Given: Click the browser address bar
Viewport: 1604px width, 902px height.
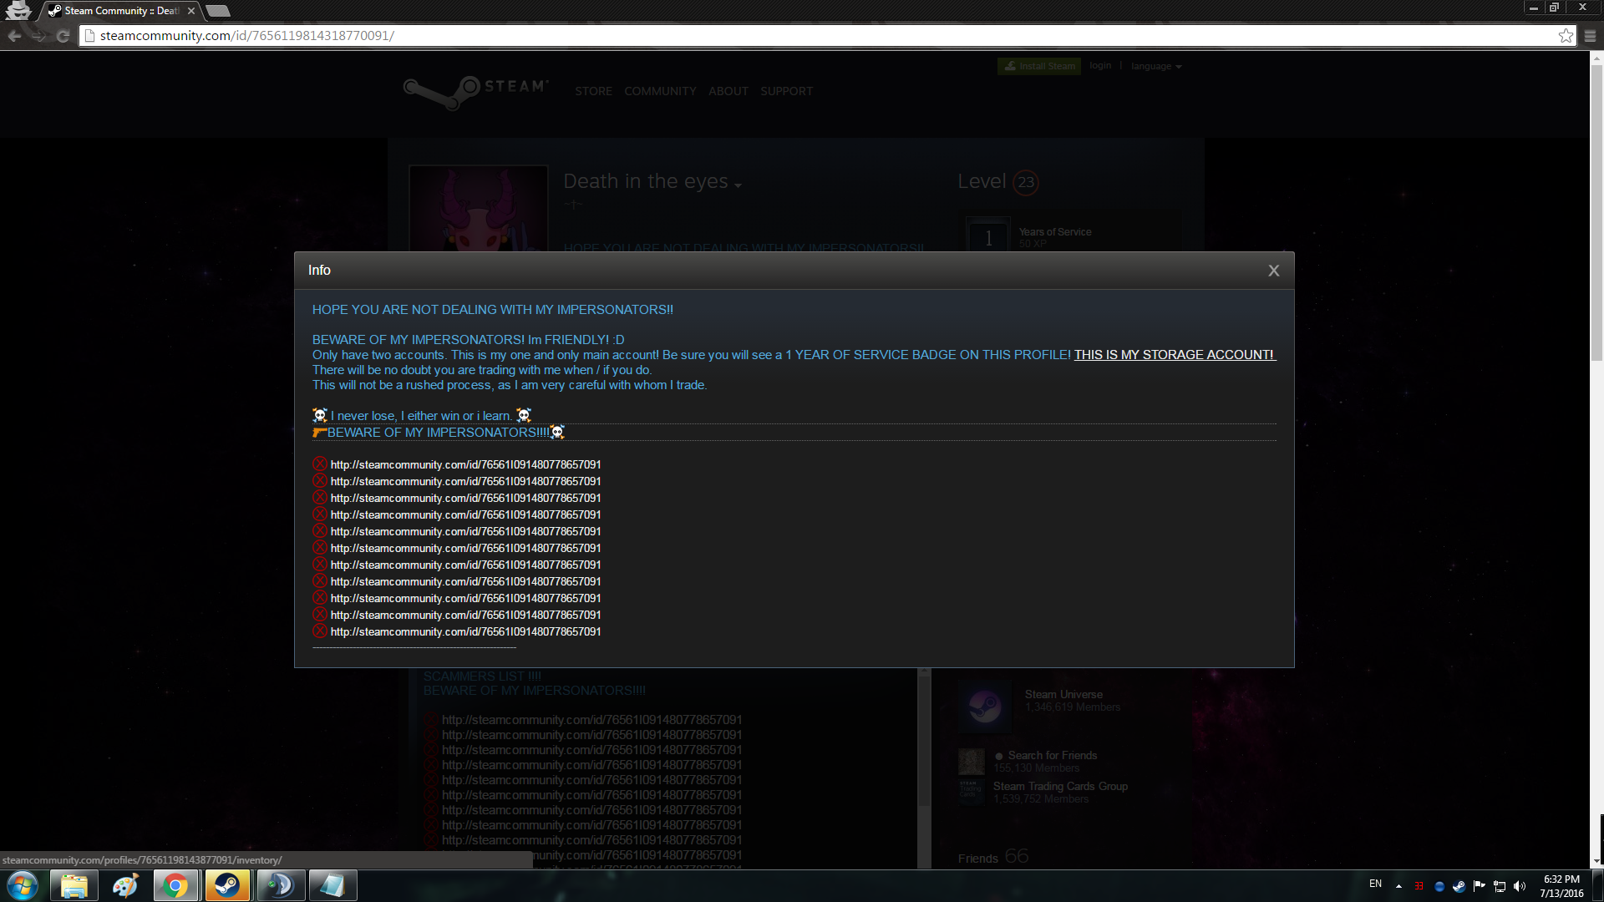Looking at the screenshot, I should coord(752,36).
